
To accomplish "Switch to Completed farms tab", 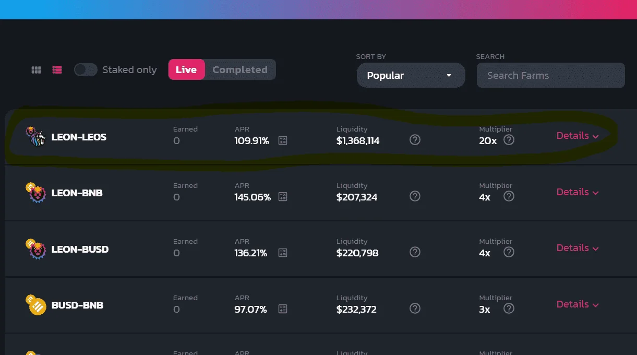I will coord(240,69).
